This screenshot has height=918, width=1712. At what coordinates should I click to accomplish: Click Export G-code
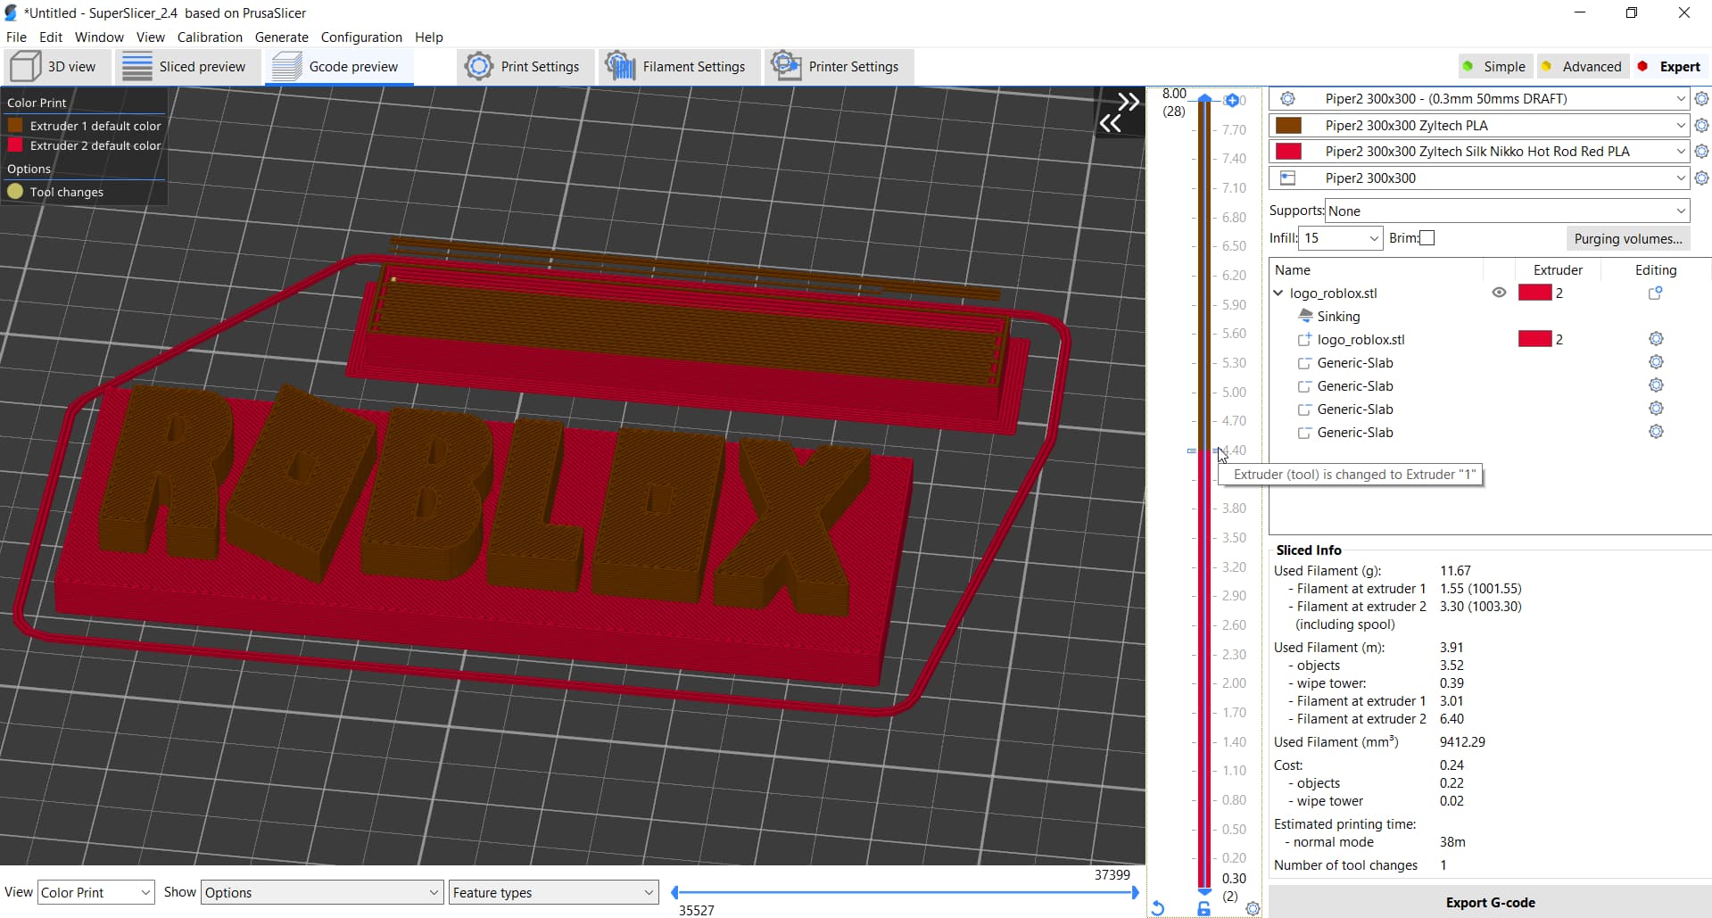click(1490, 902)
